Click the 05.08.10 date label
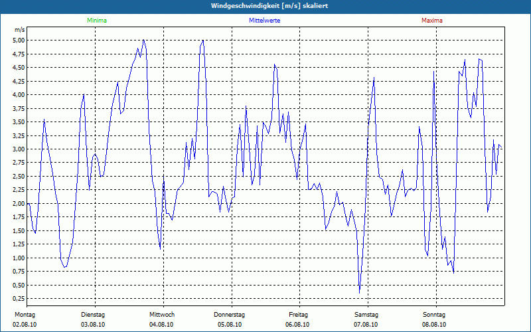 click(230, 325)
